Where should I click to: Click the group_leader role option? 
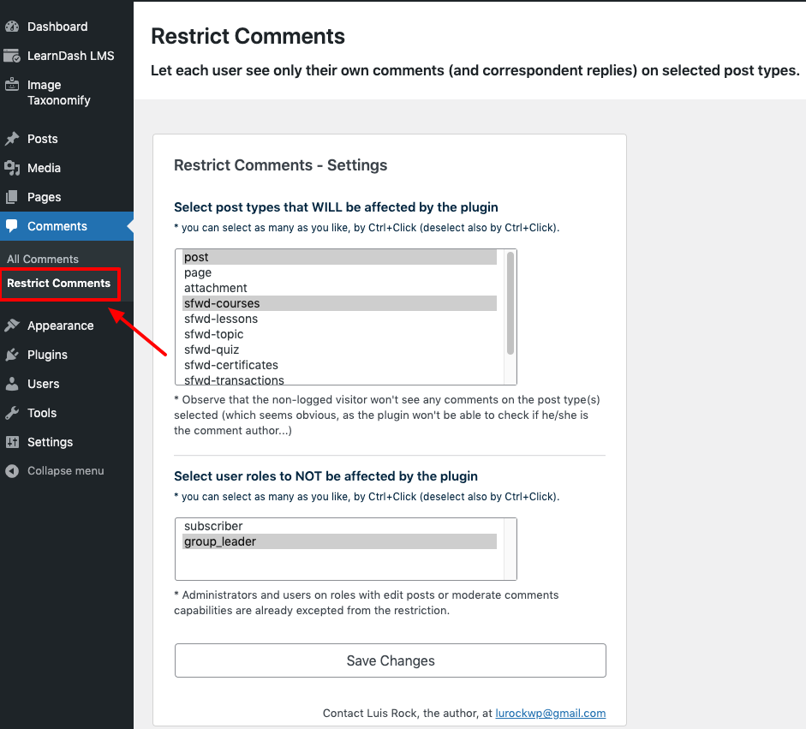click(x=220, y=541)
